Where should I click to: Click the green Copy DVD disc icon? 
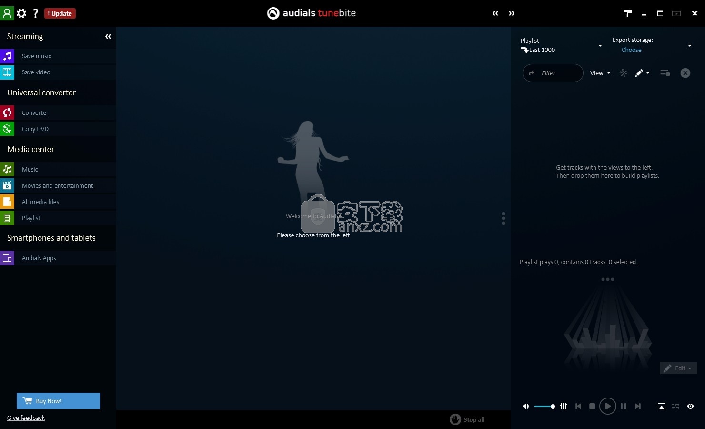click(x=7, y=129)
